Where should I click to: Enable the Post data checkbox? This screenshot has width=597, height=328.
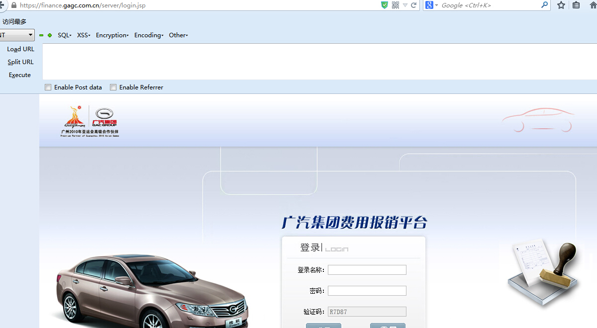click(48, 87)
